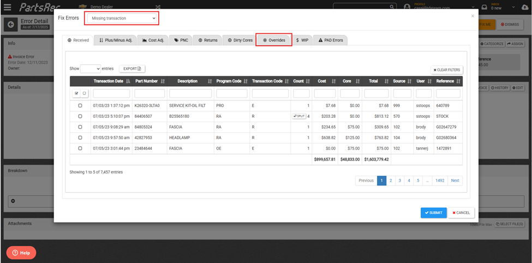Go to page 2 of results
This screenshot has width=532, height=263.
click(391, 181)
